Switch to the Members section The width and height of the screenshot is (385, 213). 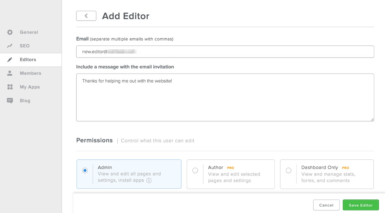tap(30, 73)
